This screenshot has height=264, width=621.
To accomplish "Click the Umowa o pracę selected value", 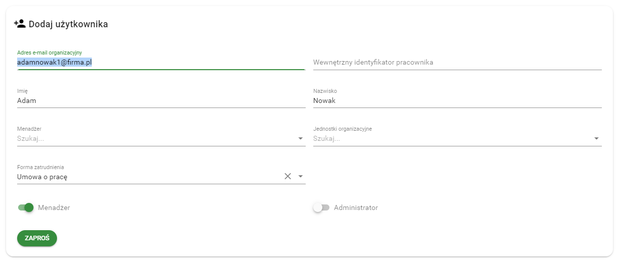I will (x=42, y=177).
